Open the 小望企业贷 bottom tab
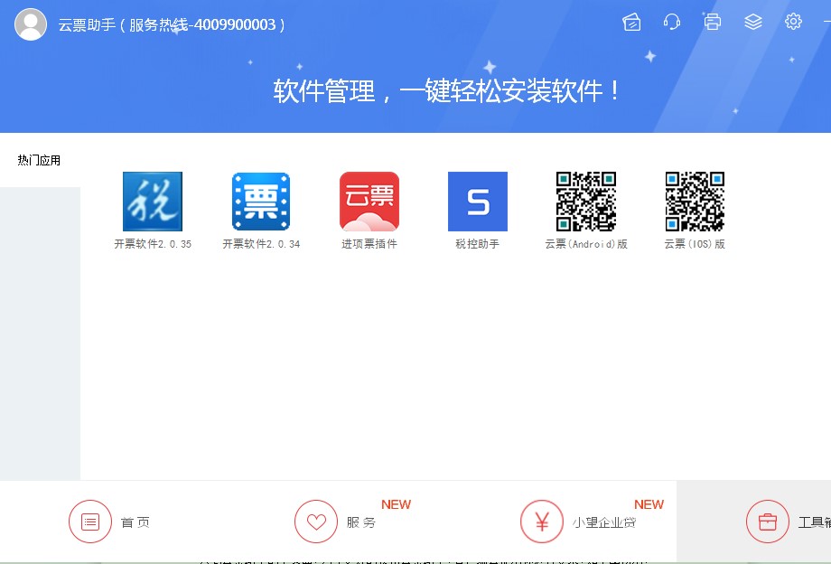Image resolution: width=831 pixels, height=564 pixels. coord(564,522)
